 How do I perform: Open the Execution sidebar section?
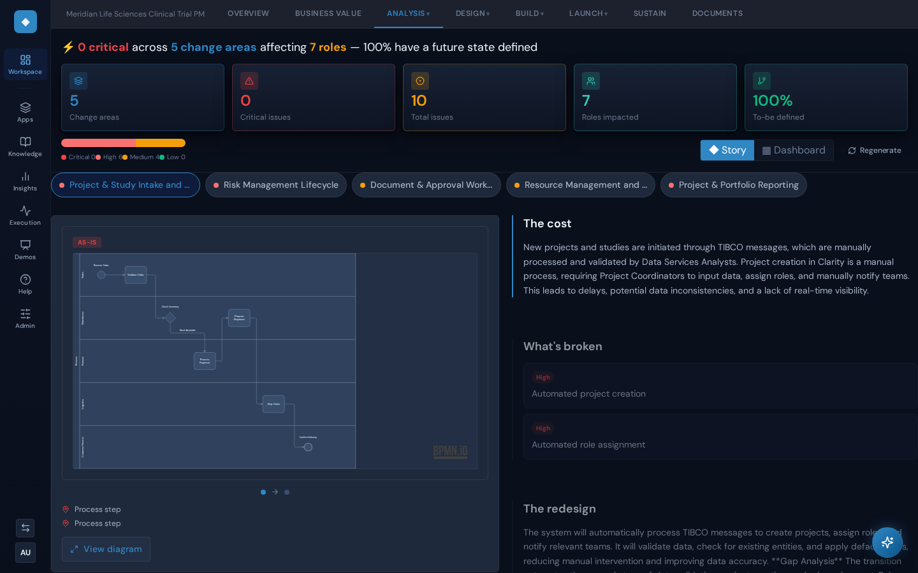(25, 215)
